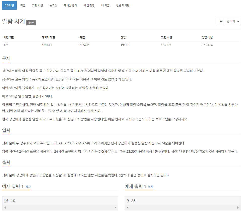Switch to the 제출 tab
The height and width of the screenshot is (213, 246).
[x=23, y=5]
